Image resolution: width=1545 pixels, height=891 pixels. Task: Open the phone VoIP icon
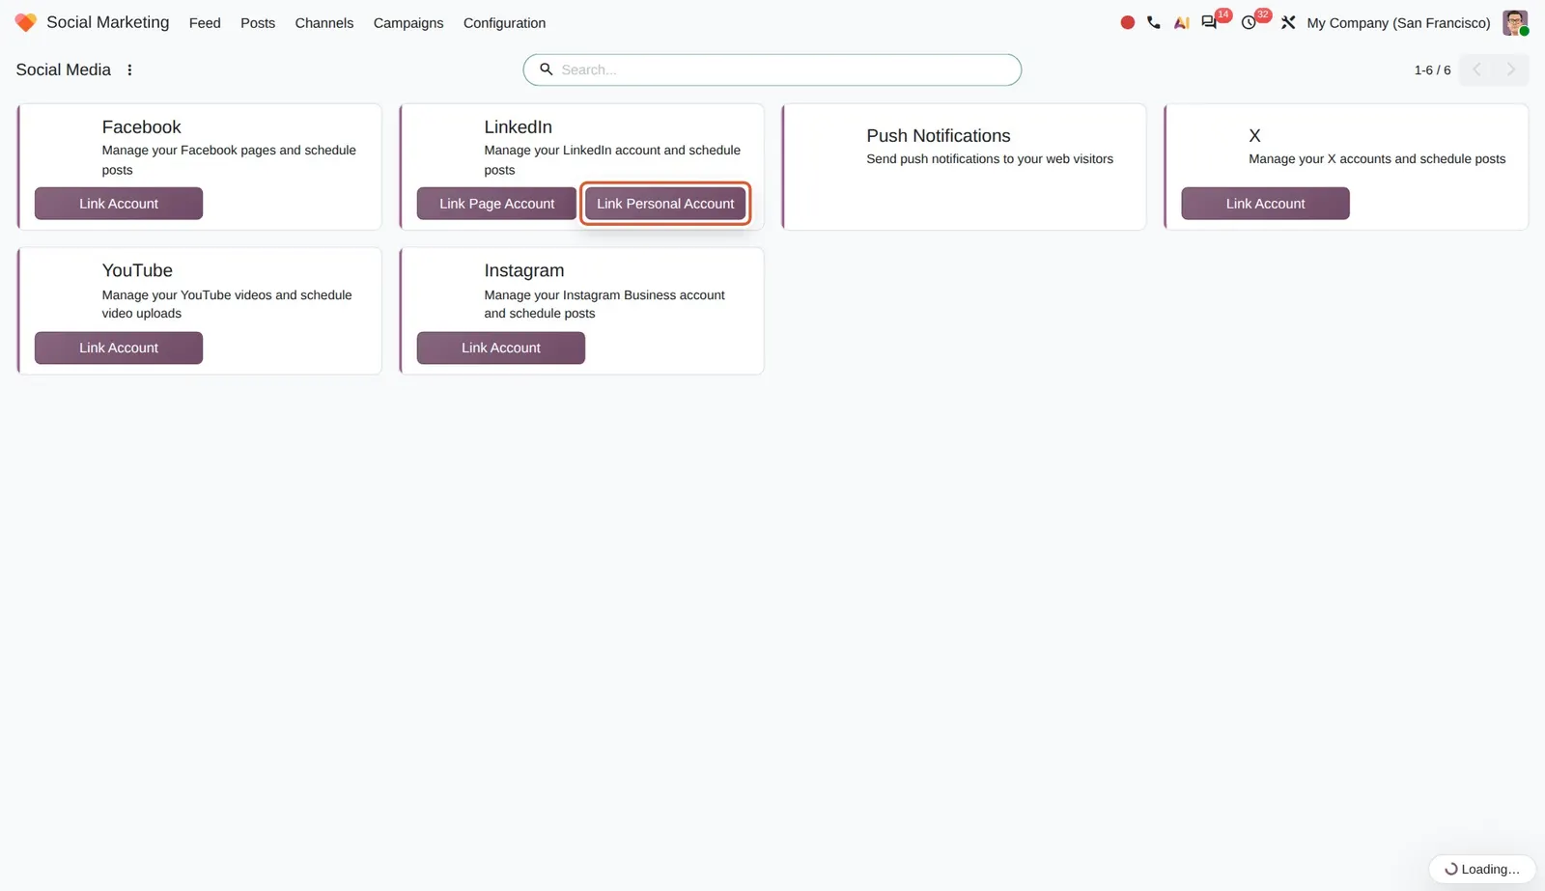1154,22
